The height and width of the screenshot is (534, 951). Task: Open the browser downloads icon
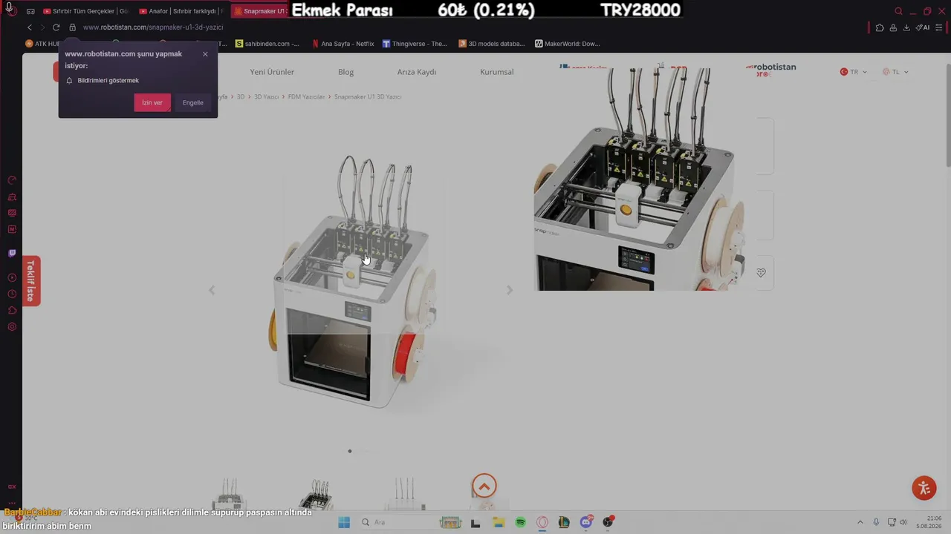906,27
